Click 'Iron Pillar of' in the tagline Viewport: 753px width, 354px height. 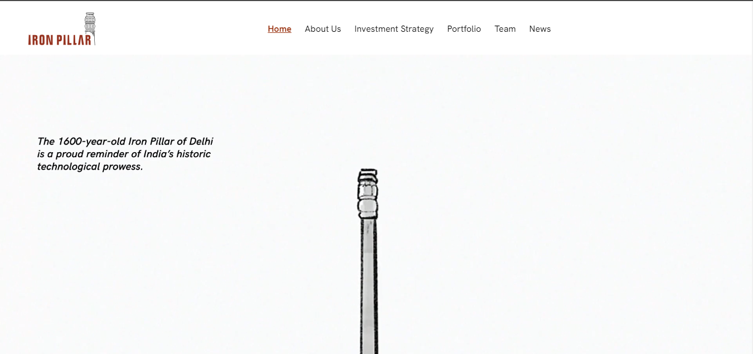(x=157, y=142)
